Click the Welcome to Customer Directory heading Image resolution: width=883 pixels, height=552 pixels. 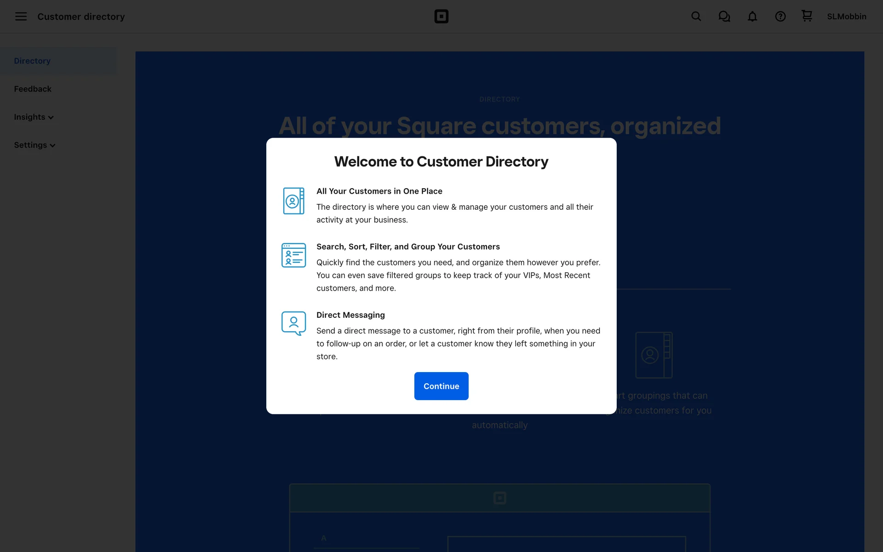point(441,161)
